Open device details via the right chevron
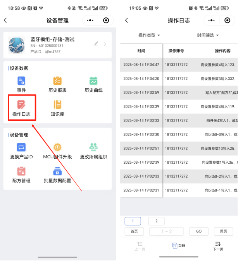Screen dimensions: 238x262 coord(105,44)
